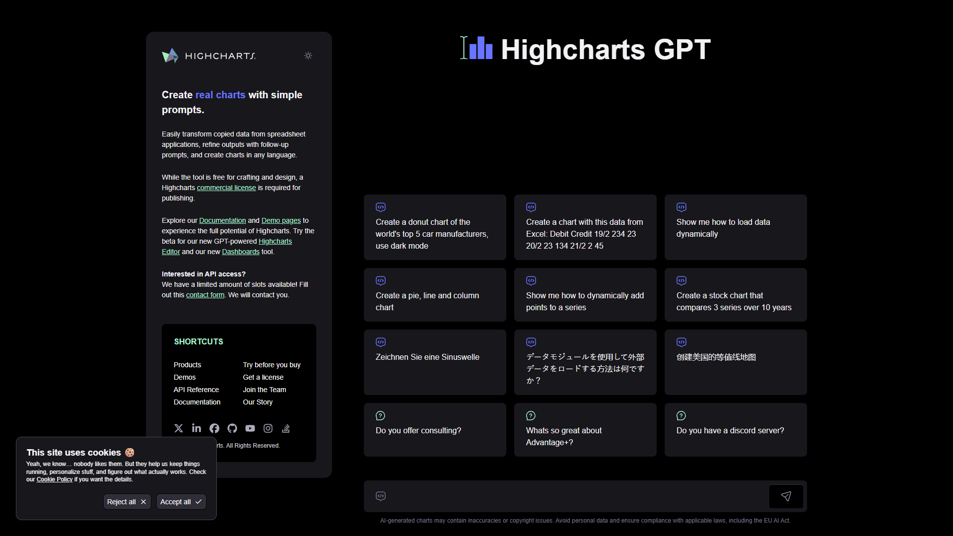Click question icon on consulting card
Screen dimensions: 953x536
pos(381,415)
